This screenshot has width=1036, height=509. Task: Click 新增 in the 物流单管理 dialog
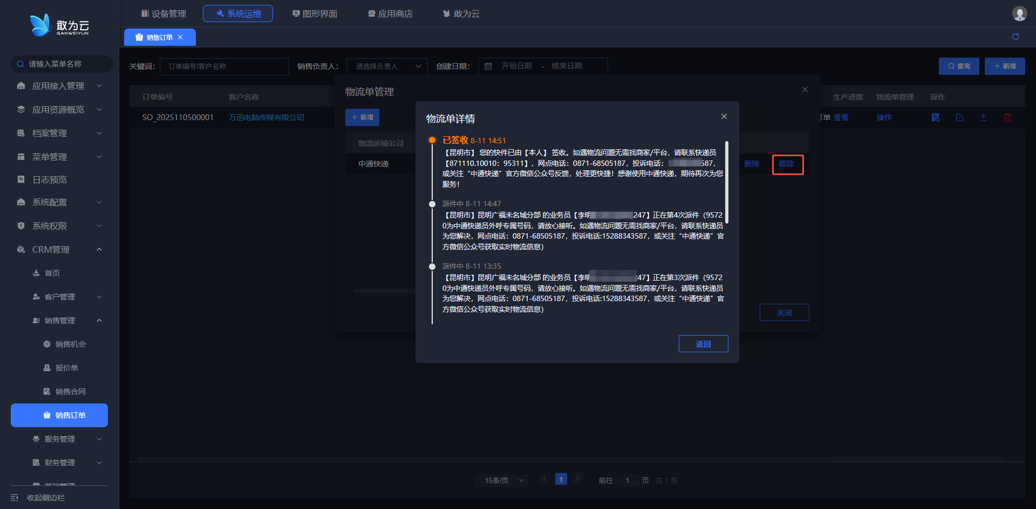click(x=362, y=117)
